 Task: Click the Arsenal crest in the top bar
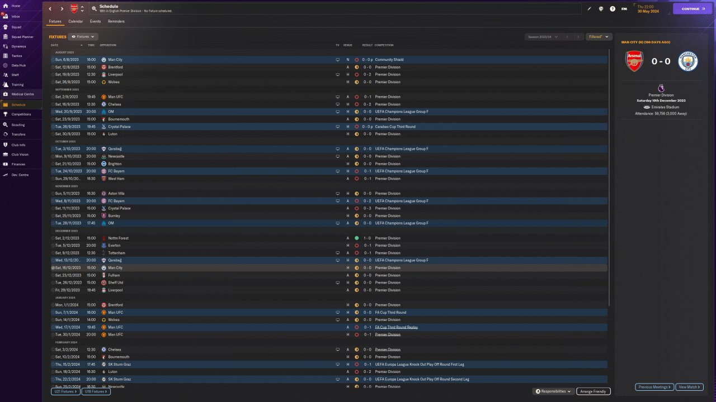coord(74,9)
